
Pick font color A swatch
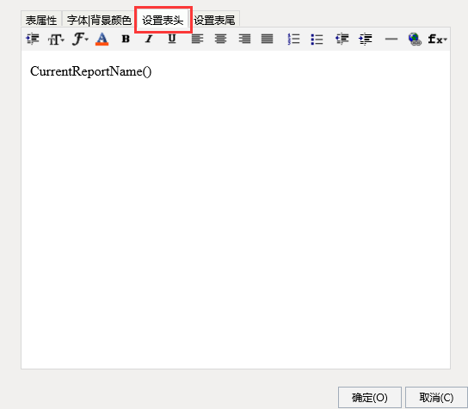(x=102, y=39)
